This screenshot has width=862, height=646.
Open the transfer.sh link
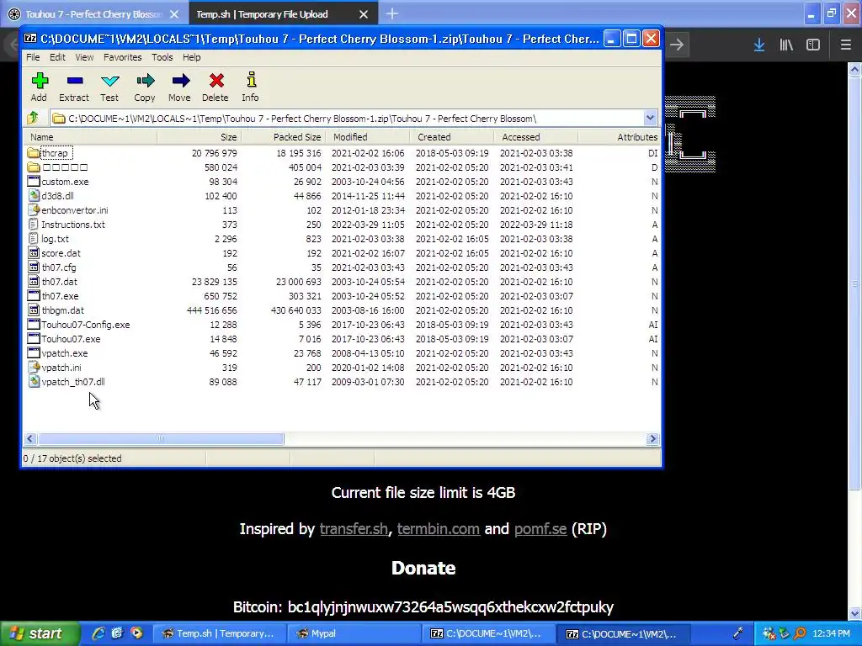coord(354,529)
